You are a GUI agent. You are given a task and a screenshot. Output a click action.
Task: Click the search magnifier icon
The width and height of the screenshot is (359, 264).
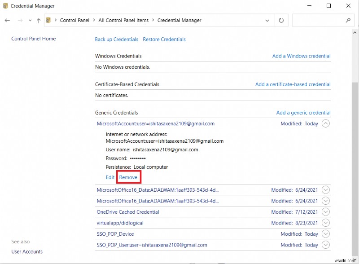coord(348,20)
